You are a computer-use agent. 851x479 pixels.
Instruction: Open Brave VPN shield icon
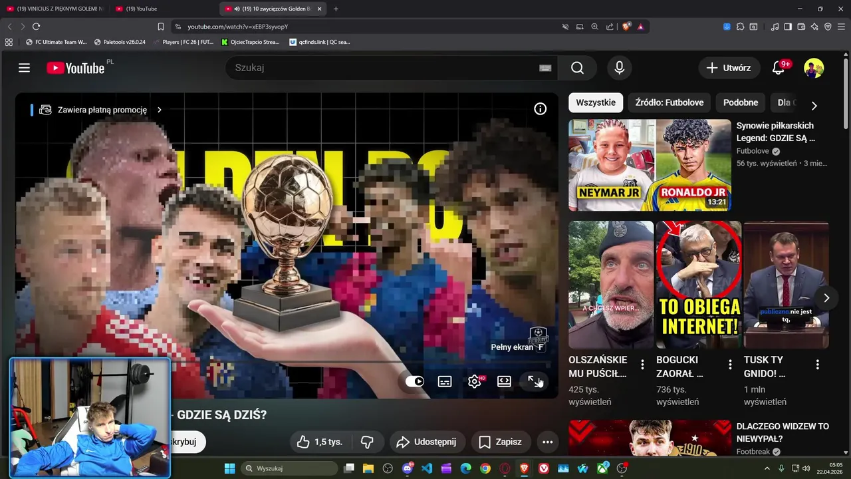(x=828, y=27)
